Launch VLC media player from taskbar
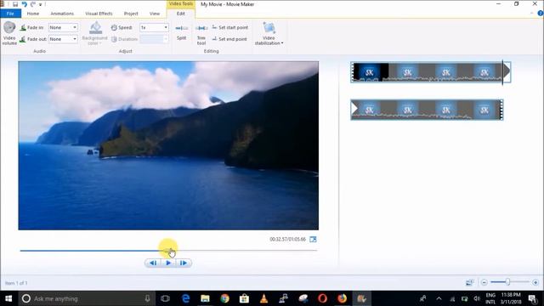Screen dimensions: 544x306 (264, 298)
